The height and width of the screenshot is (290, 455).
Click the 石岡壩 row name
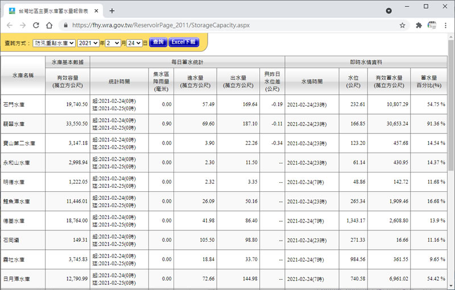tap(11, 240)
